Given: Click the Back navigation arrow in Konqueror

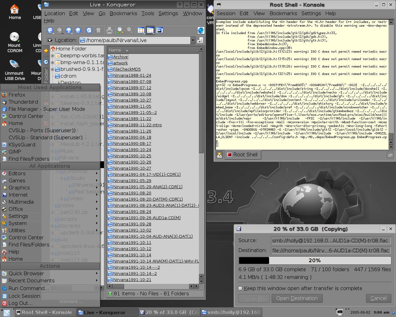Looking at the screenshot, I should [50, 30].
